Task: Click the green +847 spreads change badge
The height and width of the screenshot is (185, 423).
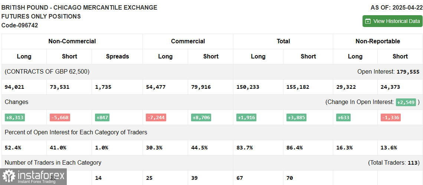Action: point(102,117)
